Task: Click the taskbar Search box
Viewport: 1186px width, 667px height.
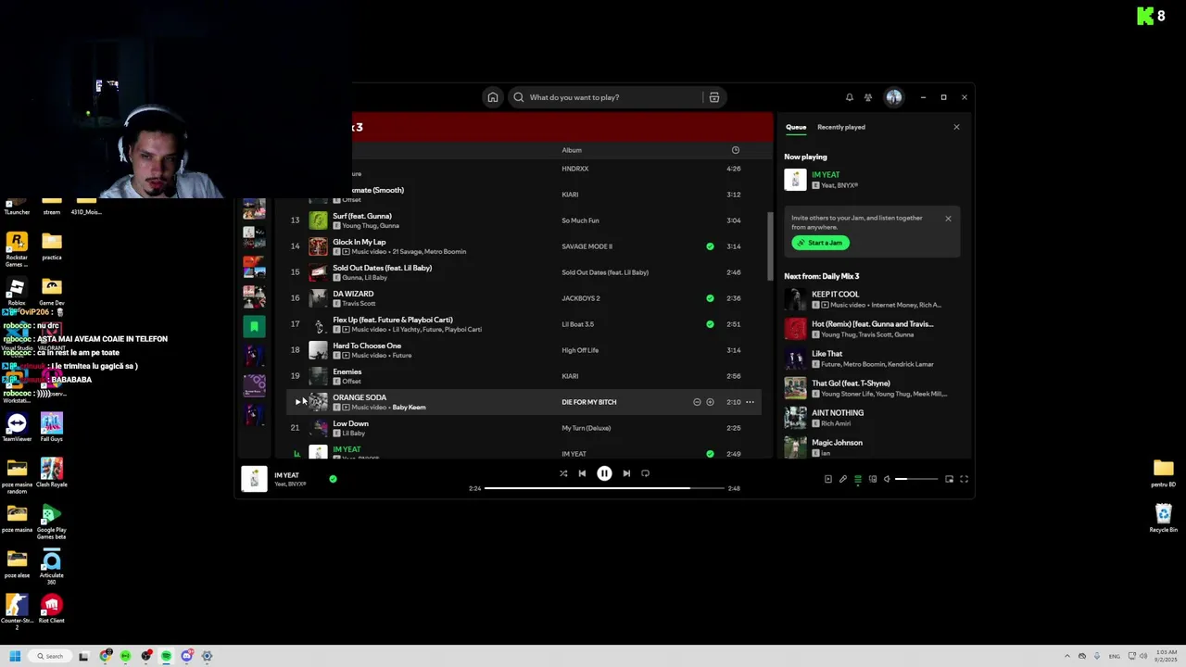Action: [x=51, y=656]
